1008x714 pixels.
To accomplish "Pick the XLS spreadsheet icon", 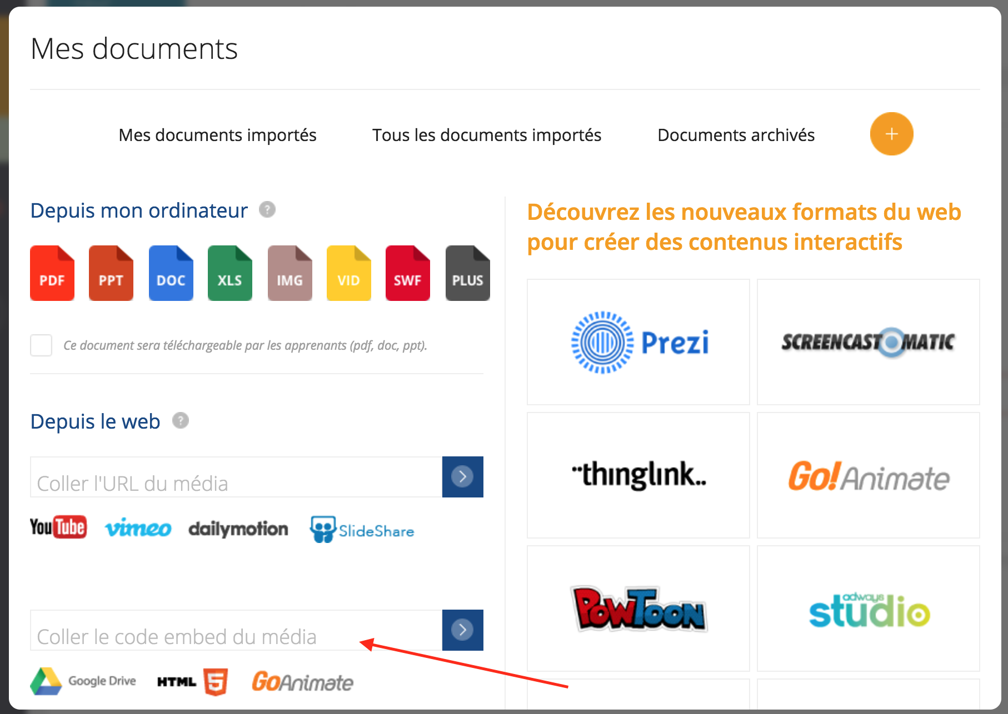I will 230,273.
